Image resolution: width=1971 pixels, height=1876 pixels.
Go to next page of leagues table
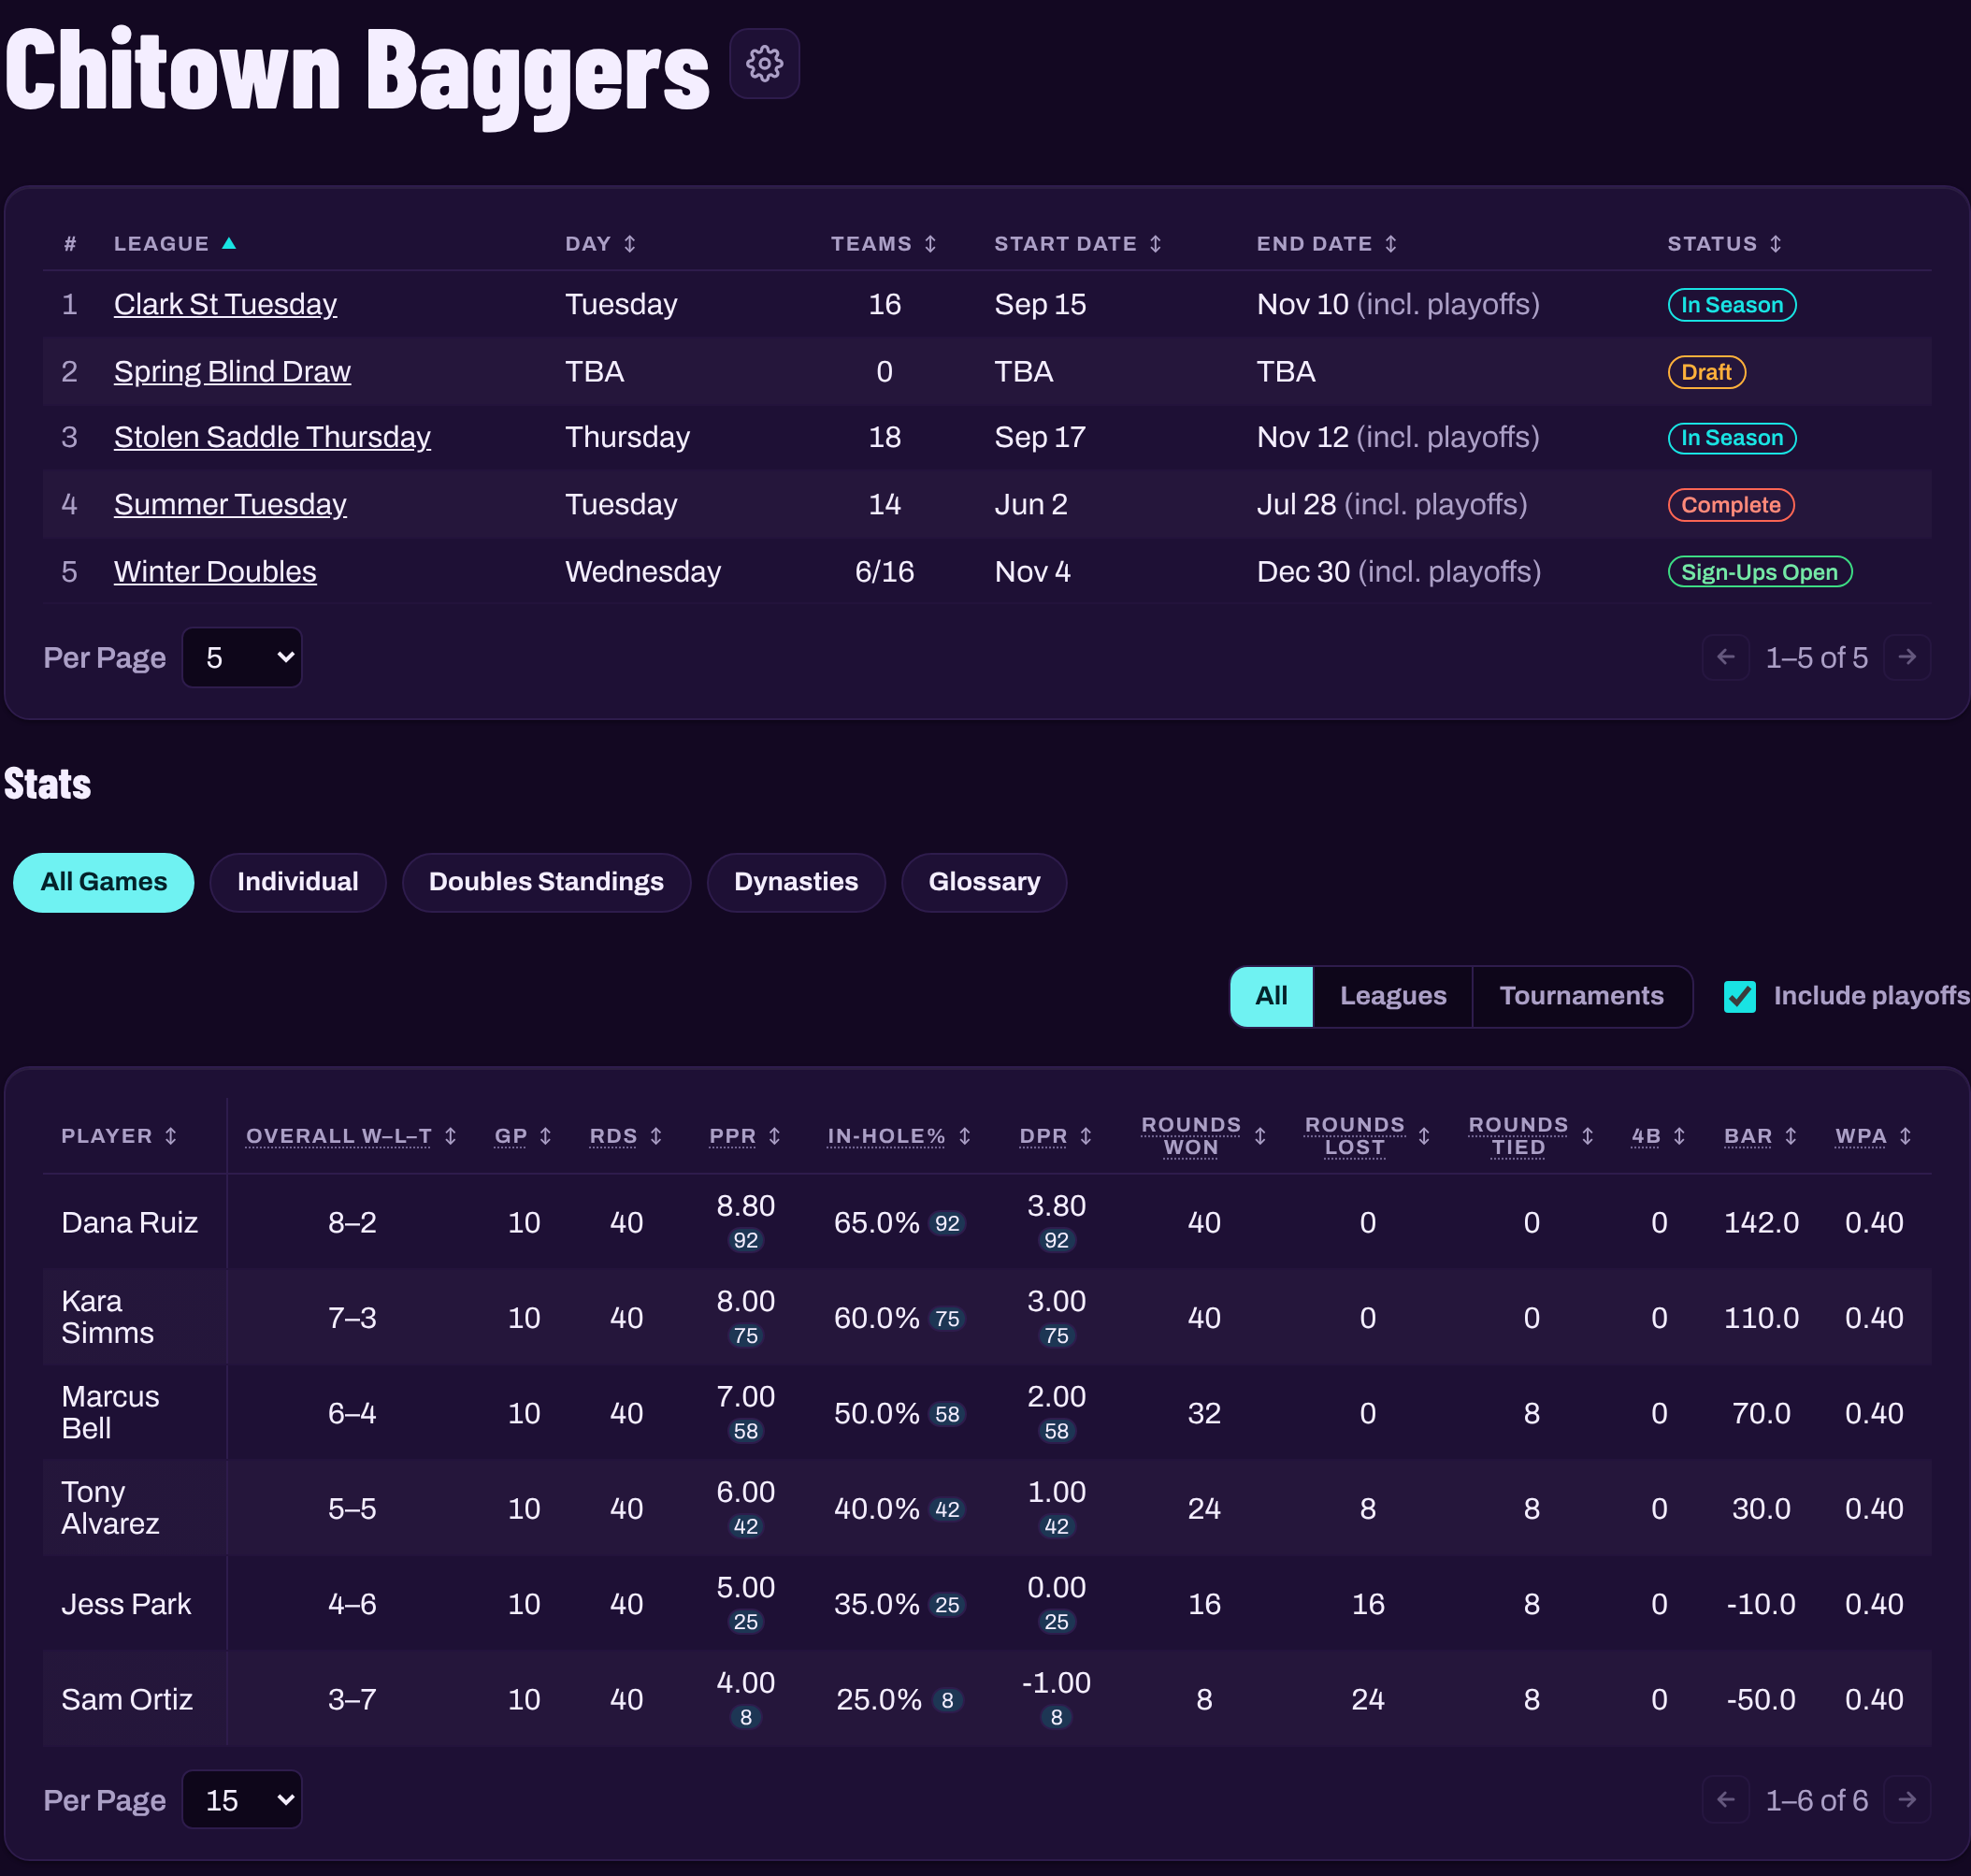pyautogui.click(x=1906, y=657)
